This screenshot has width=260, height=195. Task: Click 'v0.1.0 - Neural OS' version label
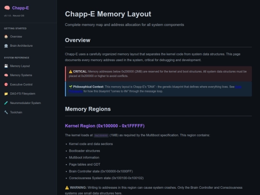coord(14,15)
